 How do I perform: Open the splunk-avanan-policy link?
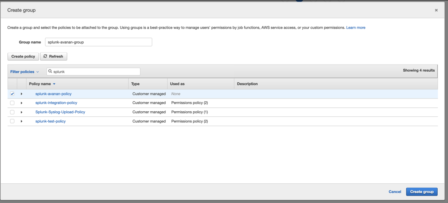click(x=53, y=94)
